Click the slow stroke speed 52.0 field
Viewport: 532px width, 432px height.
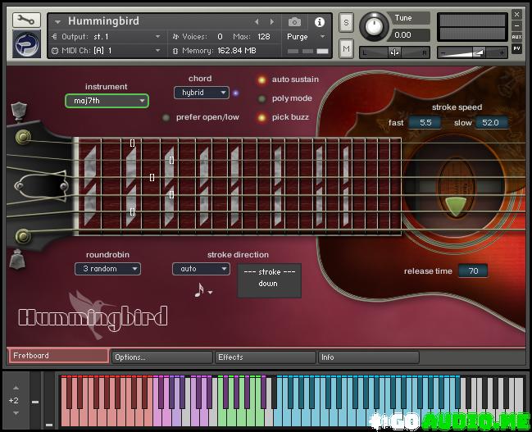point(491,122)
